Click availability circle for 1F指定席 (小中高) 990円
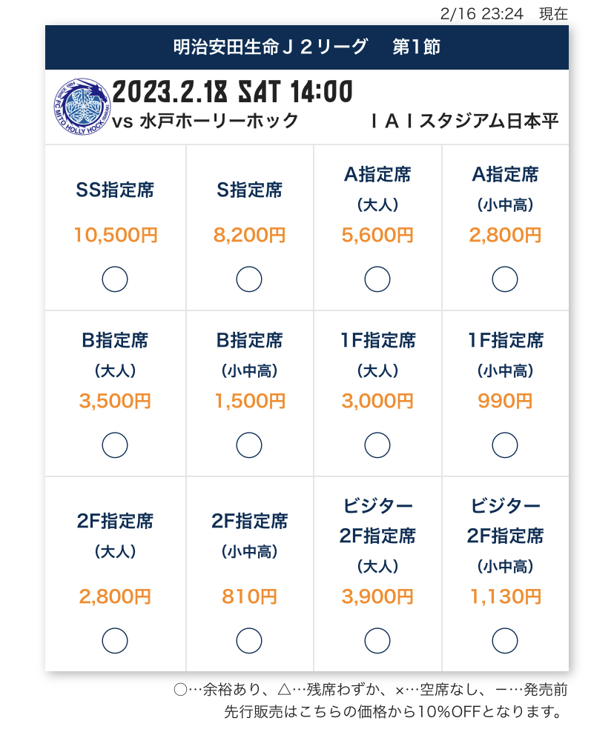 (x=505, y=445)
